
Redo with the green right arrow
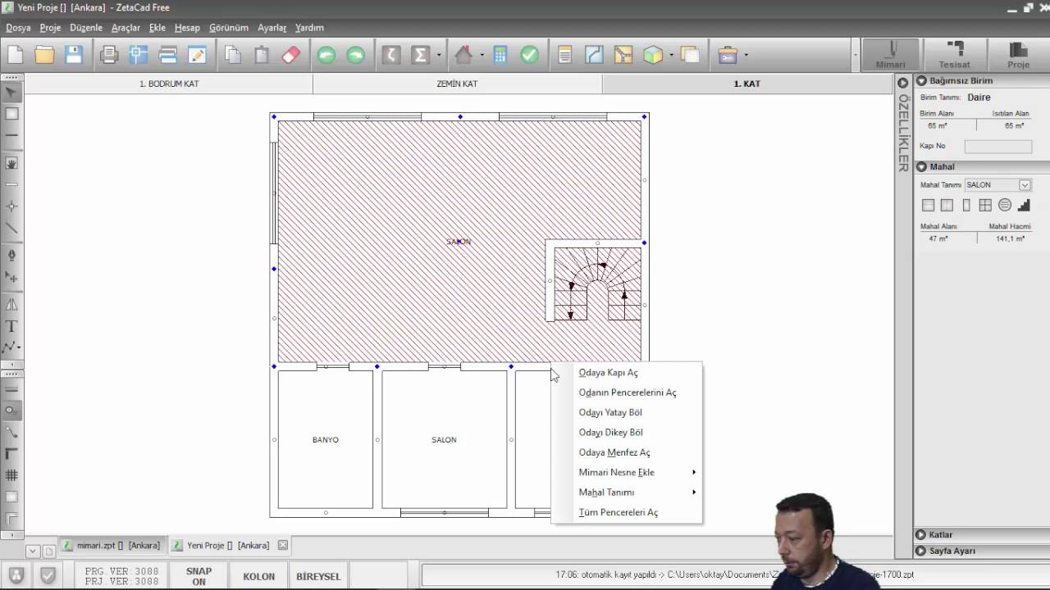point(355,55)
